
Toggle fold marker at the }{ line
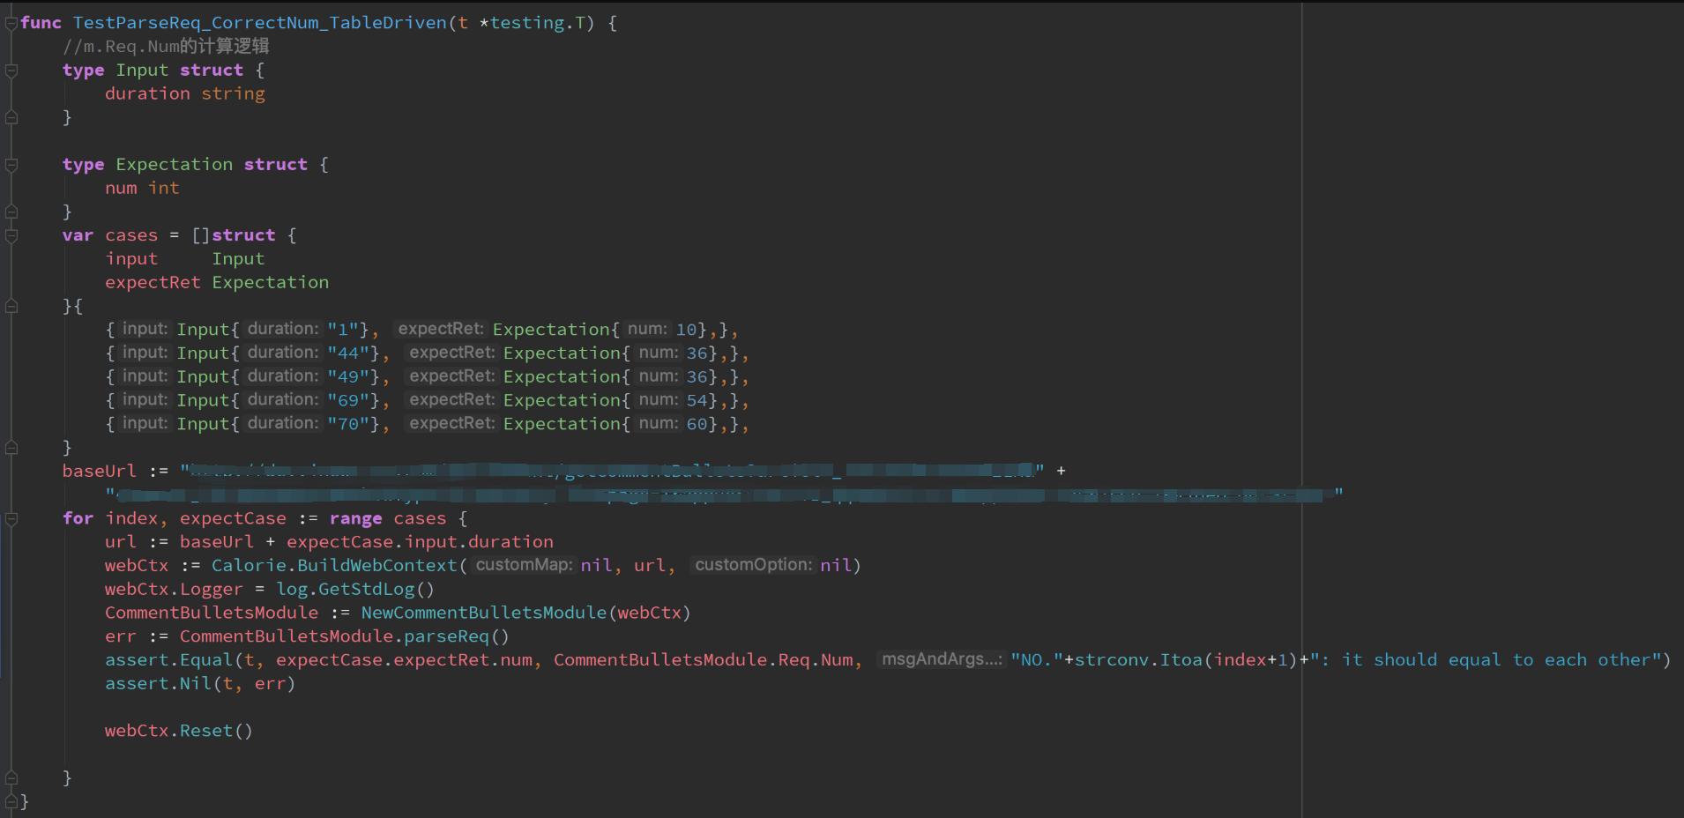(11, 306)
